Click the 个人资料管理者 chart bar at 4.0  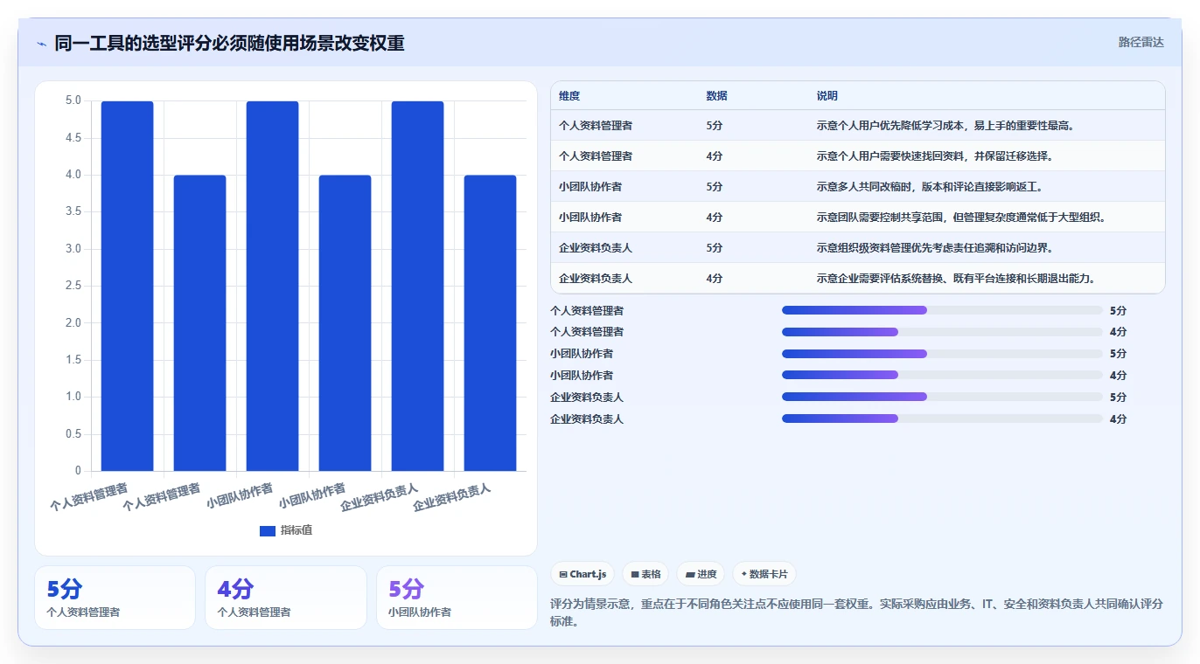[199, 322]
